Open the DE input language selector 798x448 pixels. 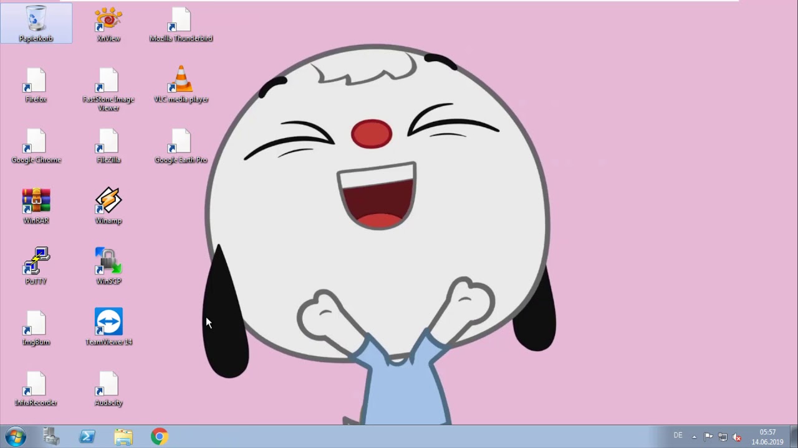(678, 436)
